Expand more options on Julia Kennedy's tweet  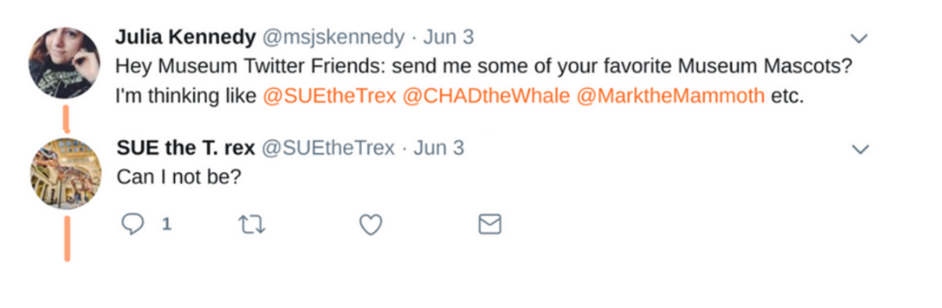tap(860, 39)
